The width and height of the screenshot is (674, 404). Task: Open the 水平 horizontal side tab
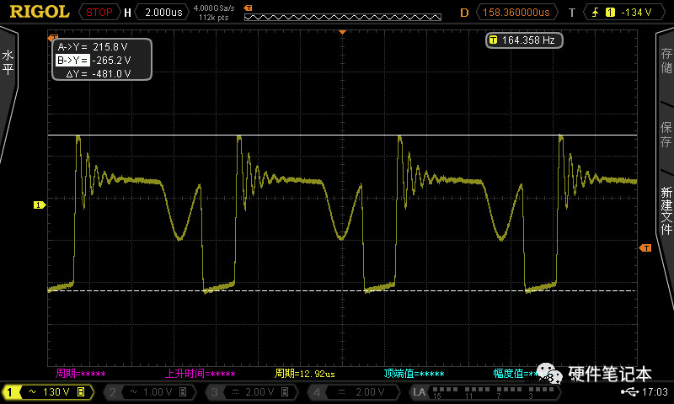coord(8,63)
